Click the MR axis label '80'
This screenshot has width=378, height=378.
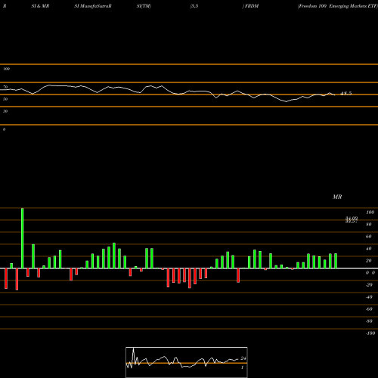(x=369, y=225)
